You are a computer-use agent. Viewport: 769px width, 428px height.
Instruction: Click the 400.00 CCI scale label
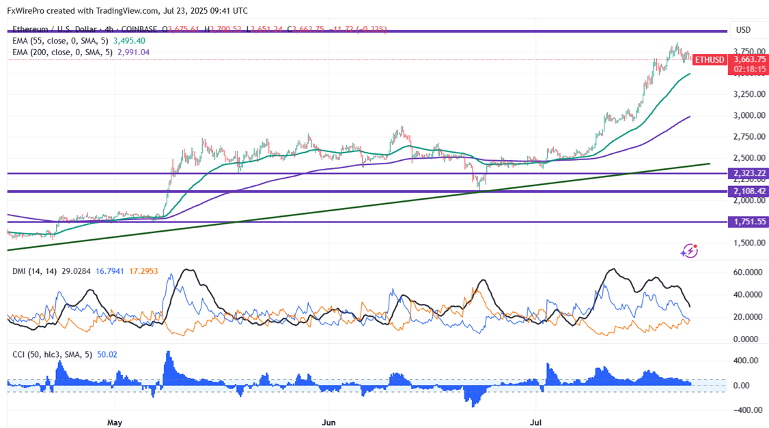(x=746, y=361)
